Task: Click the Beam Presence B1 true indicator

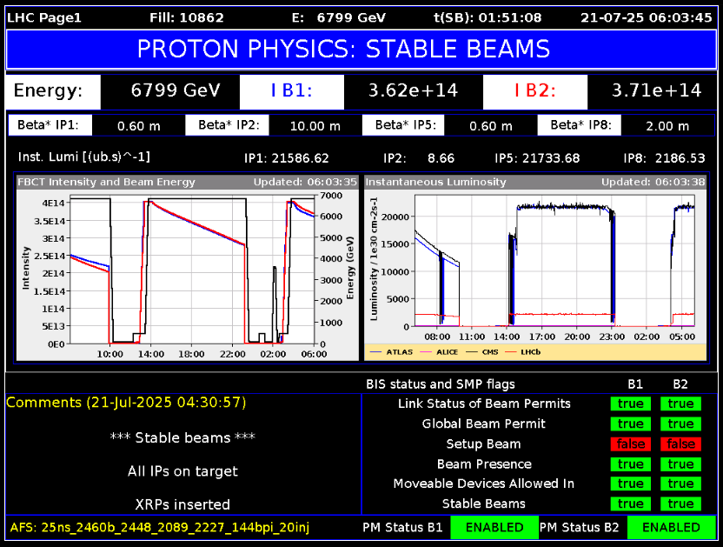Action: click(631, 464)
